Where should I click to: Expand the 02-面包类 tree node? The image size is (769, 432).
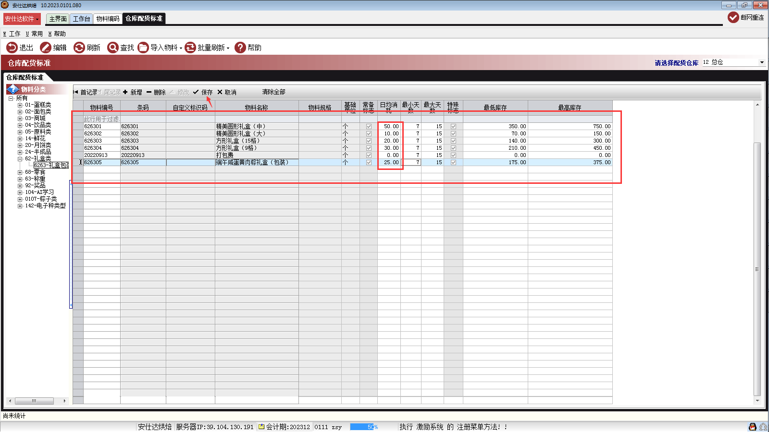pyautogui.click(x=20, y=112)
